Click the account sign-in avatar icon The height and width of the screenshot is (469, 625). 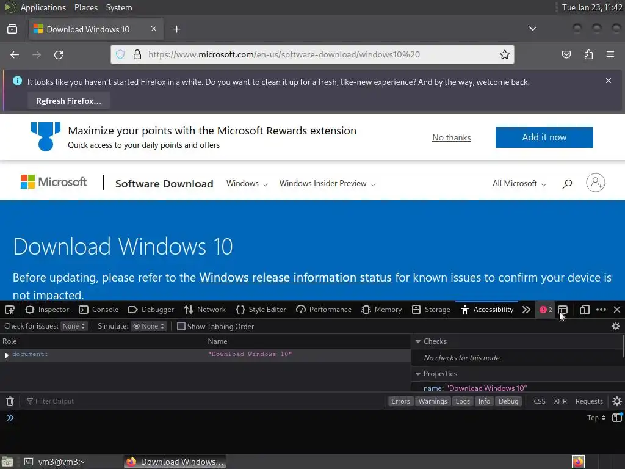596,183
